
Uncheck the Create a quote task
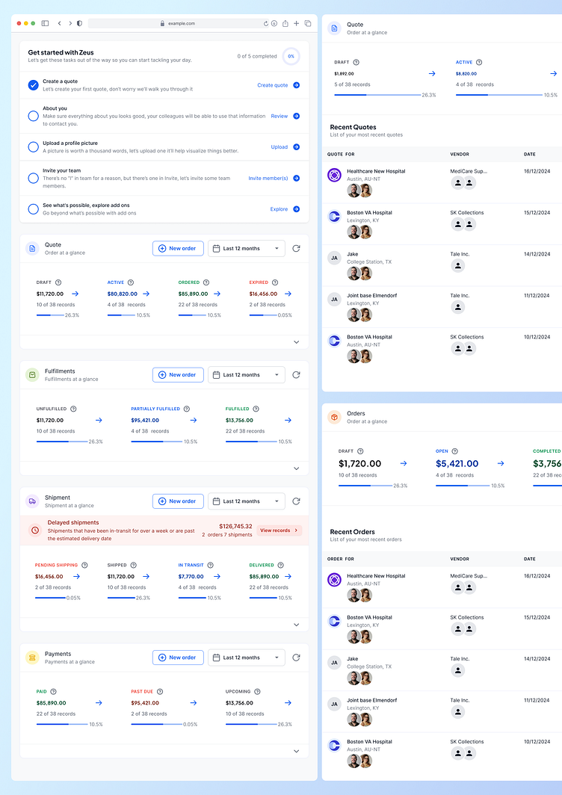34,85
